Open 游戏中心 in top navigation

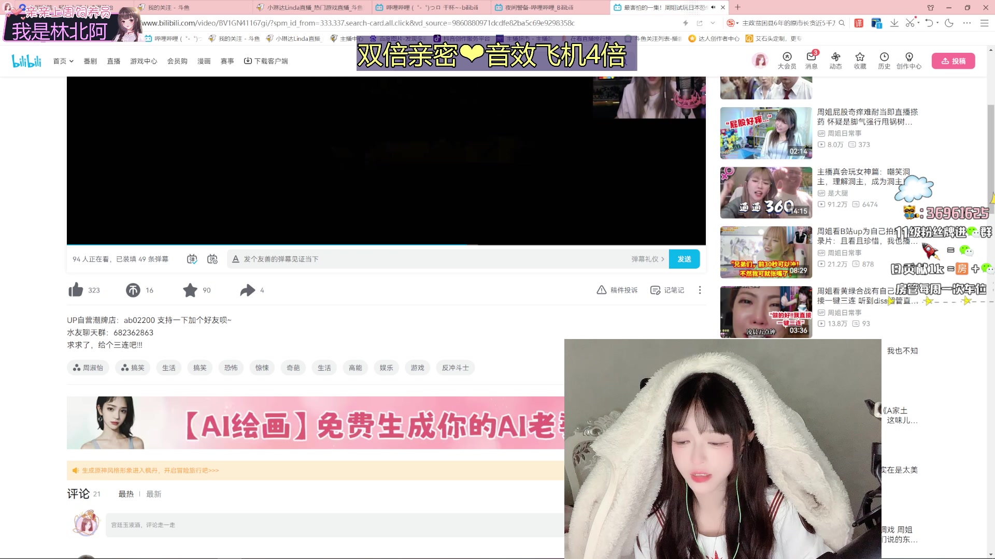pos(144,61)
